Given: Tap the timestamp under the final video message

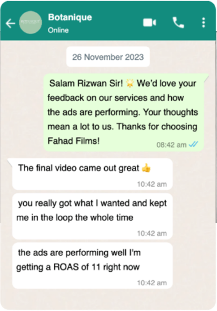Looking at the screenshot, I should [x=152, y=184].
